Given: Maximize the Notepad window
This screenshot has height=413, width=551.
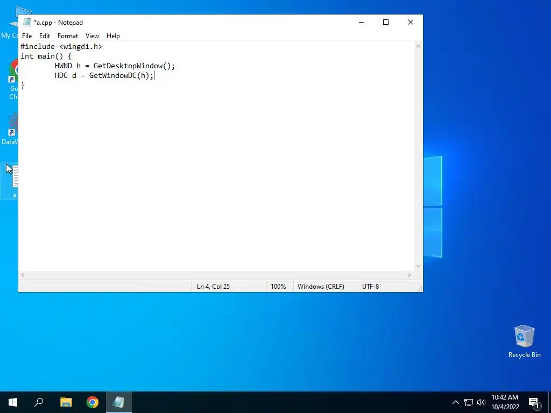Looking at the screenshot, I should click(386, 22).
